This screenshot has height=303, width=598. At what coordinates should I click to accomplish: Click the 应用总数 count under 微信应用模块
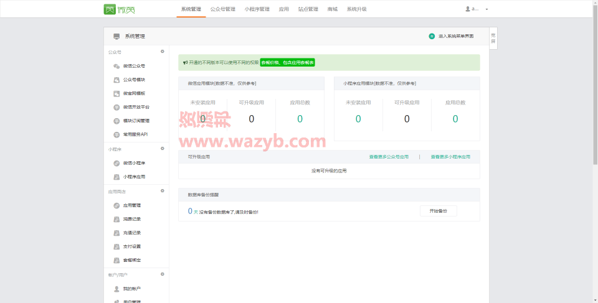point(300,119)
